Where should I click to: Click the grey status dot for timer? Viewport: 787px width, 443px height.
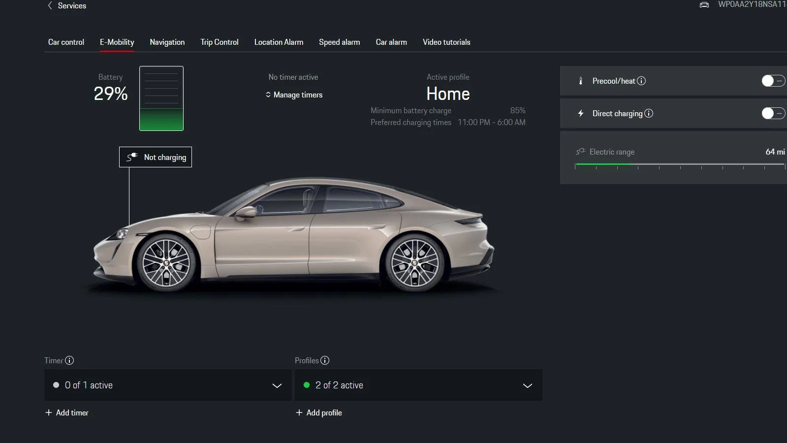click(56, 385)
